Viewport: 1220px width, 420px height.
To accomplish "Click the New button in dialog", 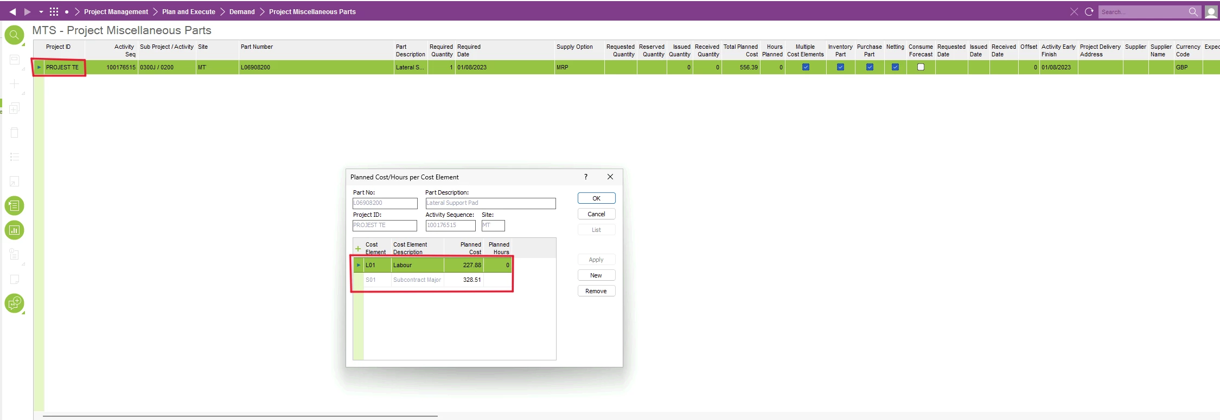I will [x=596, y=275].
